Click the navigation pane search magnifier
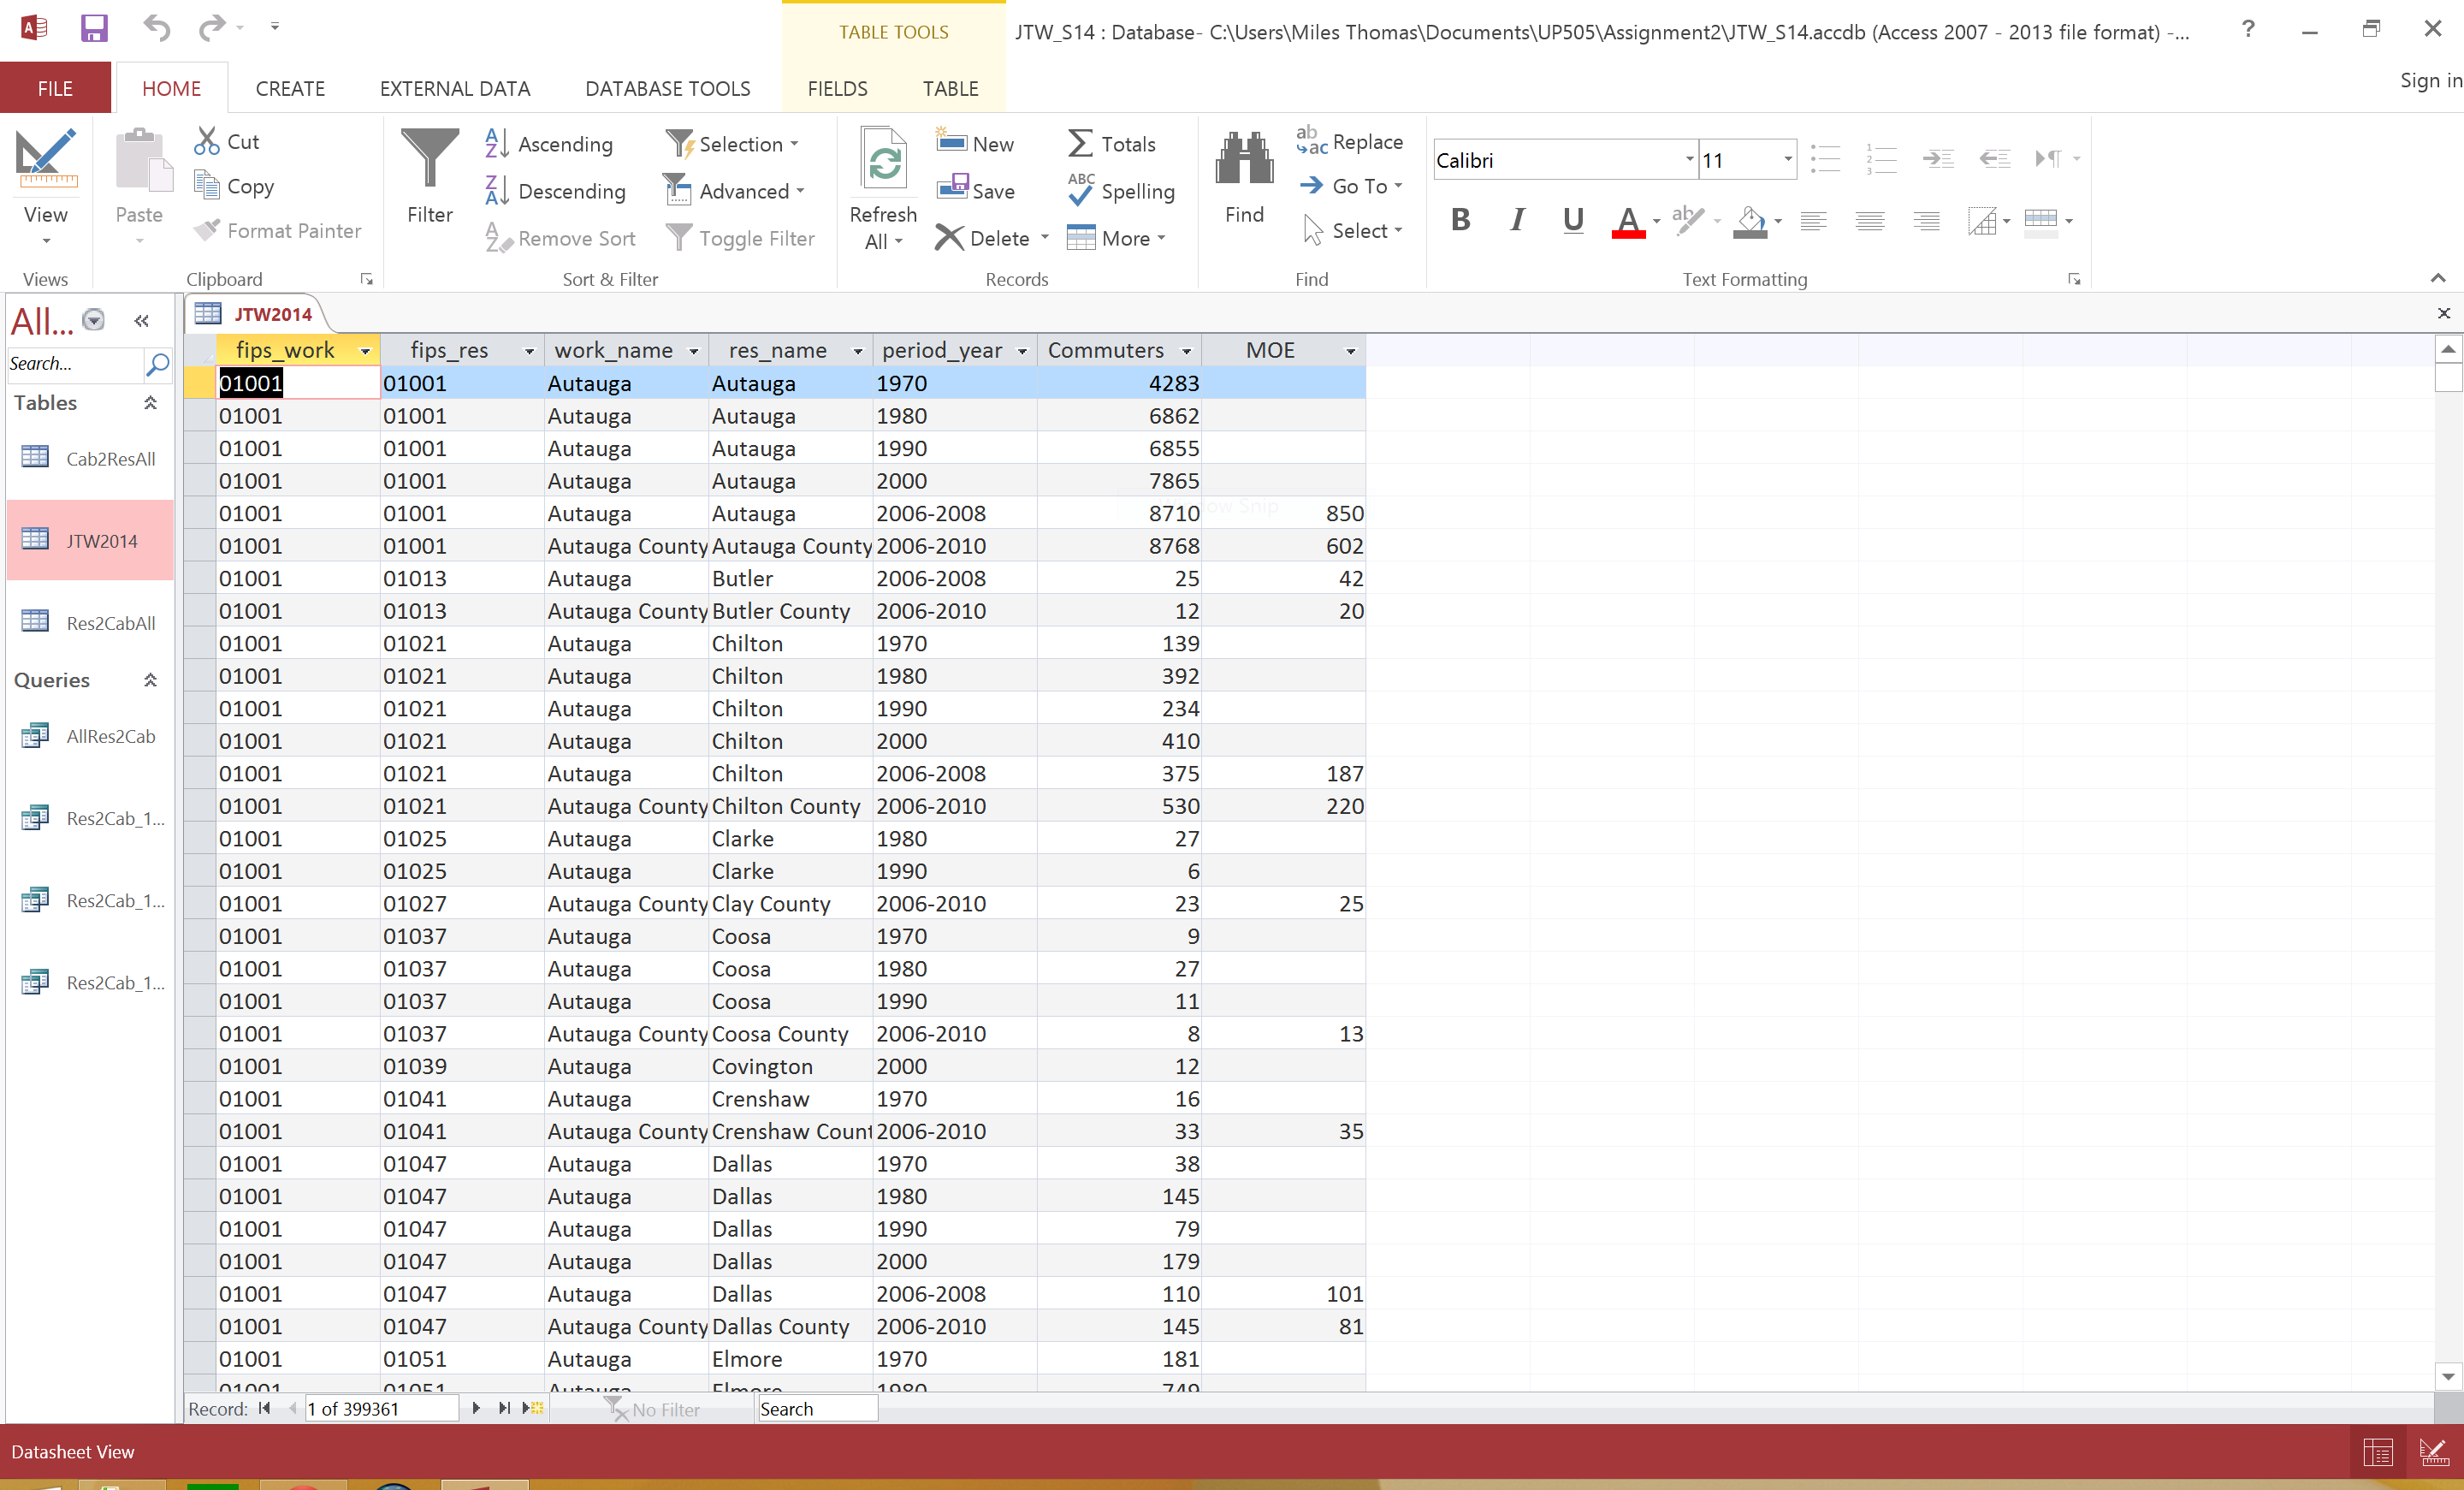The height and width of the screenshot is (1490, 2464). click(x=158, y=364)
